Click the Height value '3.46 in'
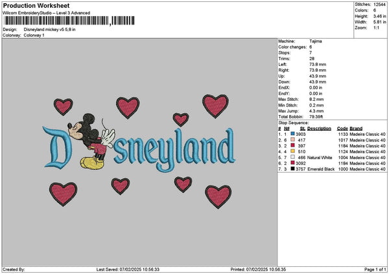389x274 pixels. [x=379, y=16]
